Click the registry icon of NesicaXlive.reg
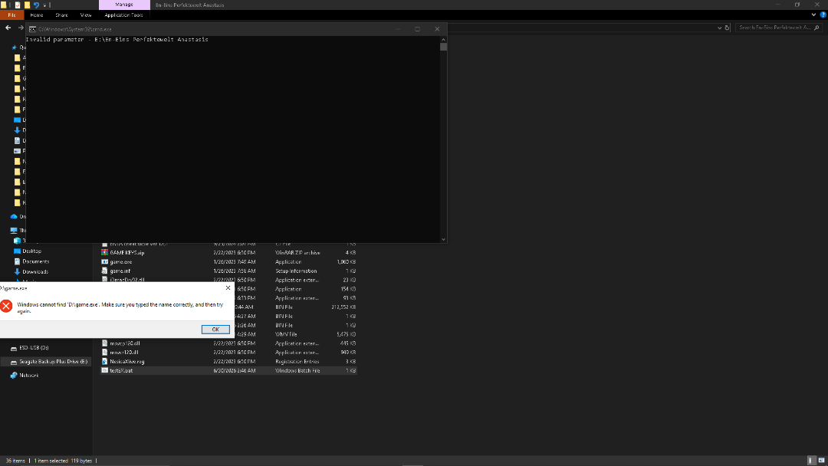The height and width of the screenshot is (466, 828). point(104,362)
